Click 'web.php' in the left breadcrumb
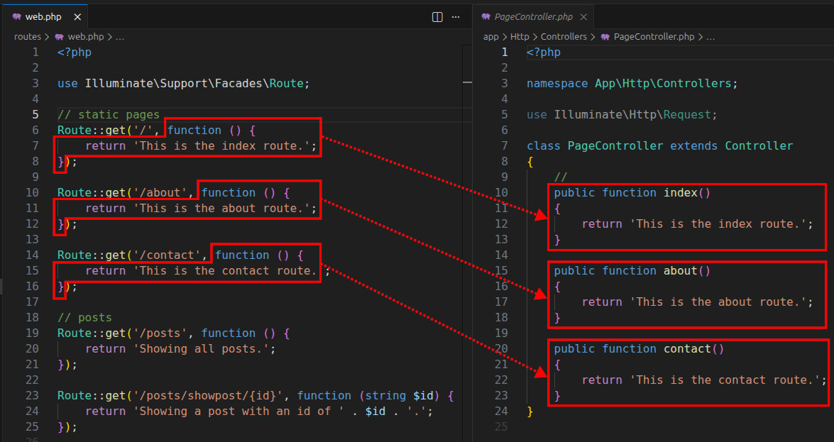The height and width of the screenshot is (442, 834). 86,37
